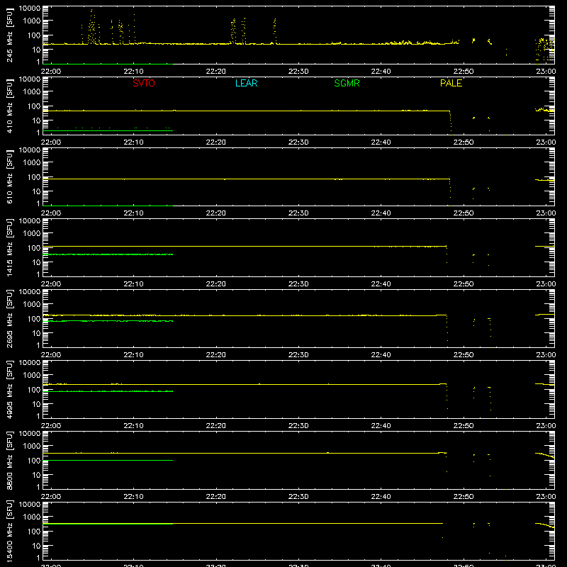The image size is (567, 567).
Task: Select the '2695 MHz [SFU]' axis title
Action: click(10, 318)
